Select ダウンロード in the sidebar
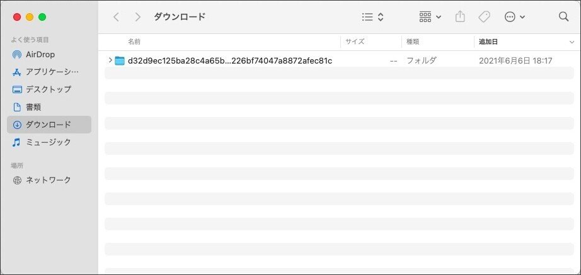Image resolution: width=581 pixels, height=275 pixels. tap(49, 125)
